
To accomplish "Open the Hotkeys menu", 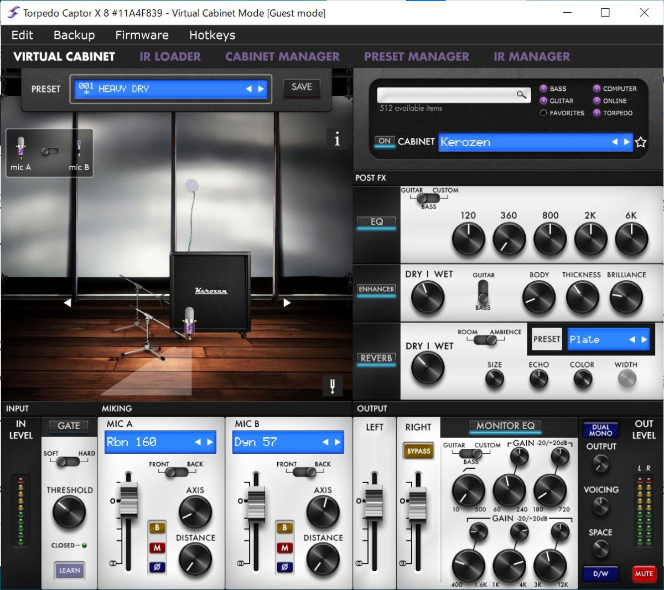I will 212,35.
